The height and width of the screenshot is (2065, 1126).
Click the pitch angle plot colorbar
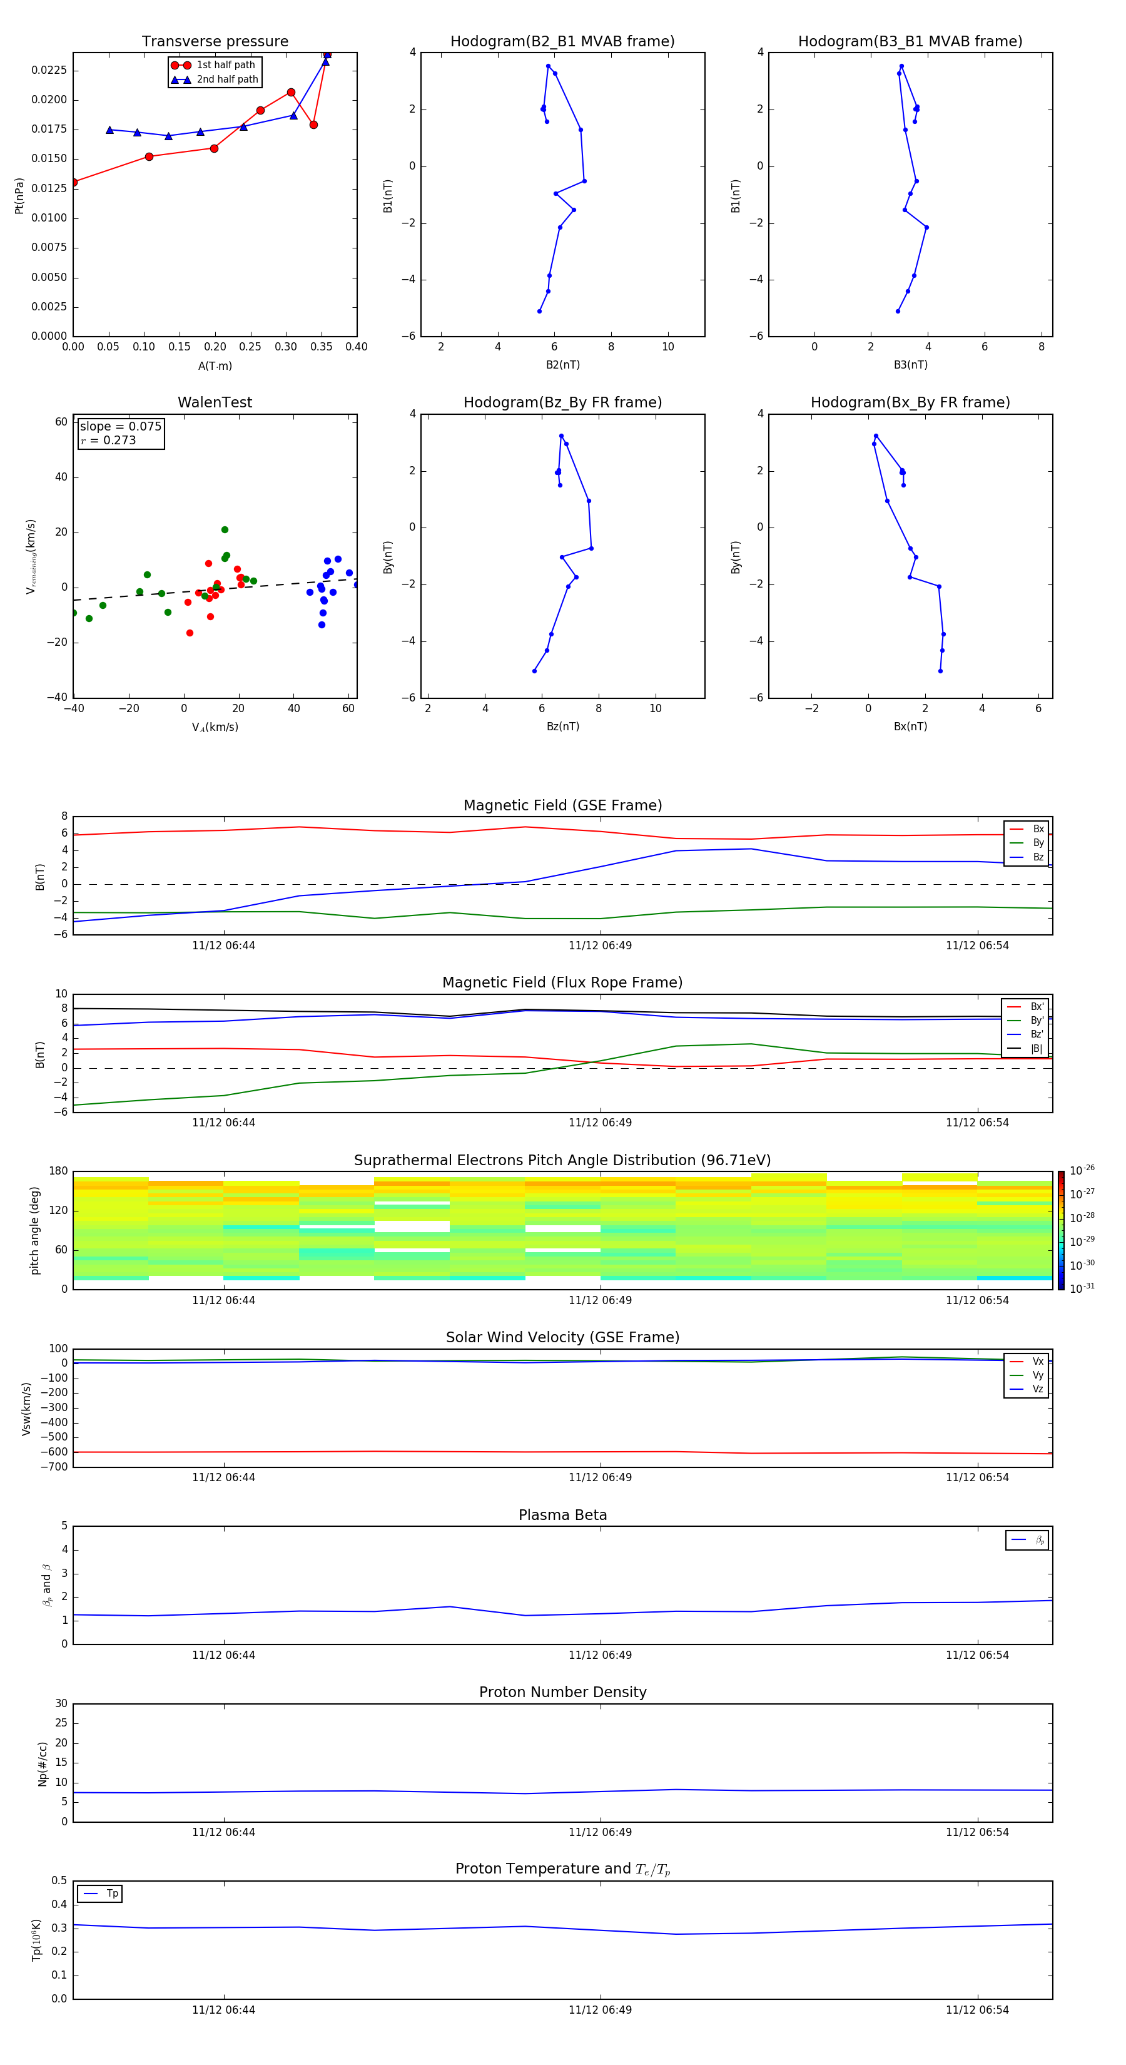pyautogui.click(x=1061, y=1230)
